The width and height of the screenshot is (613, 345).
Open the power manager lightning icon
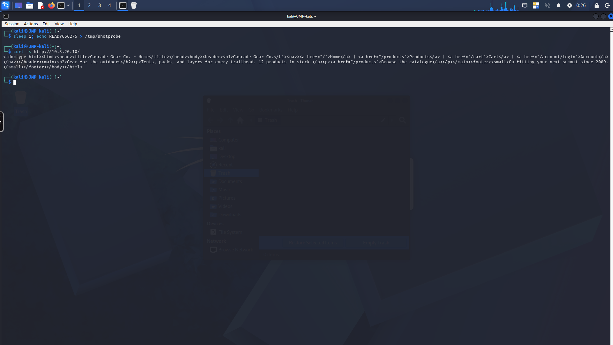570,5
